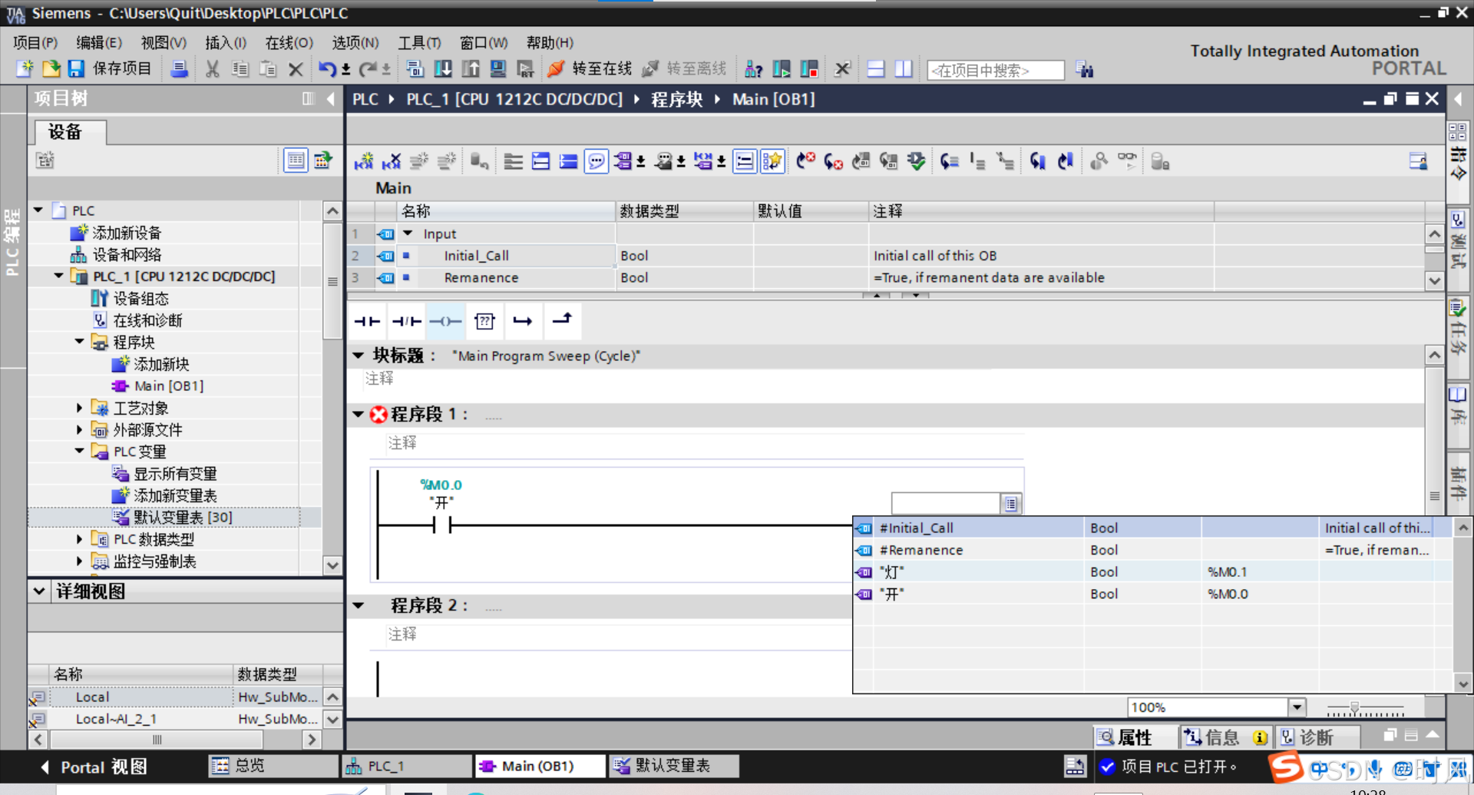Collapse the 程序块 folder
Screen dimensions: 1474x795
point(80,342)
